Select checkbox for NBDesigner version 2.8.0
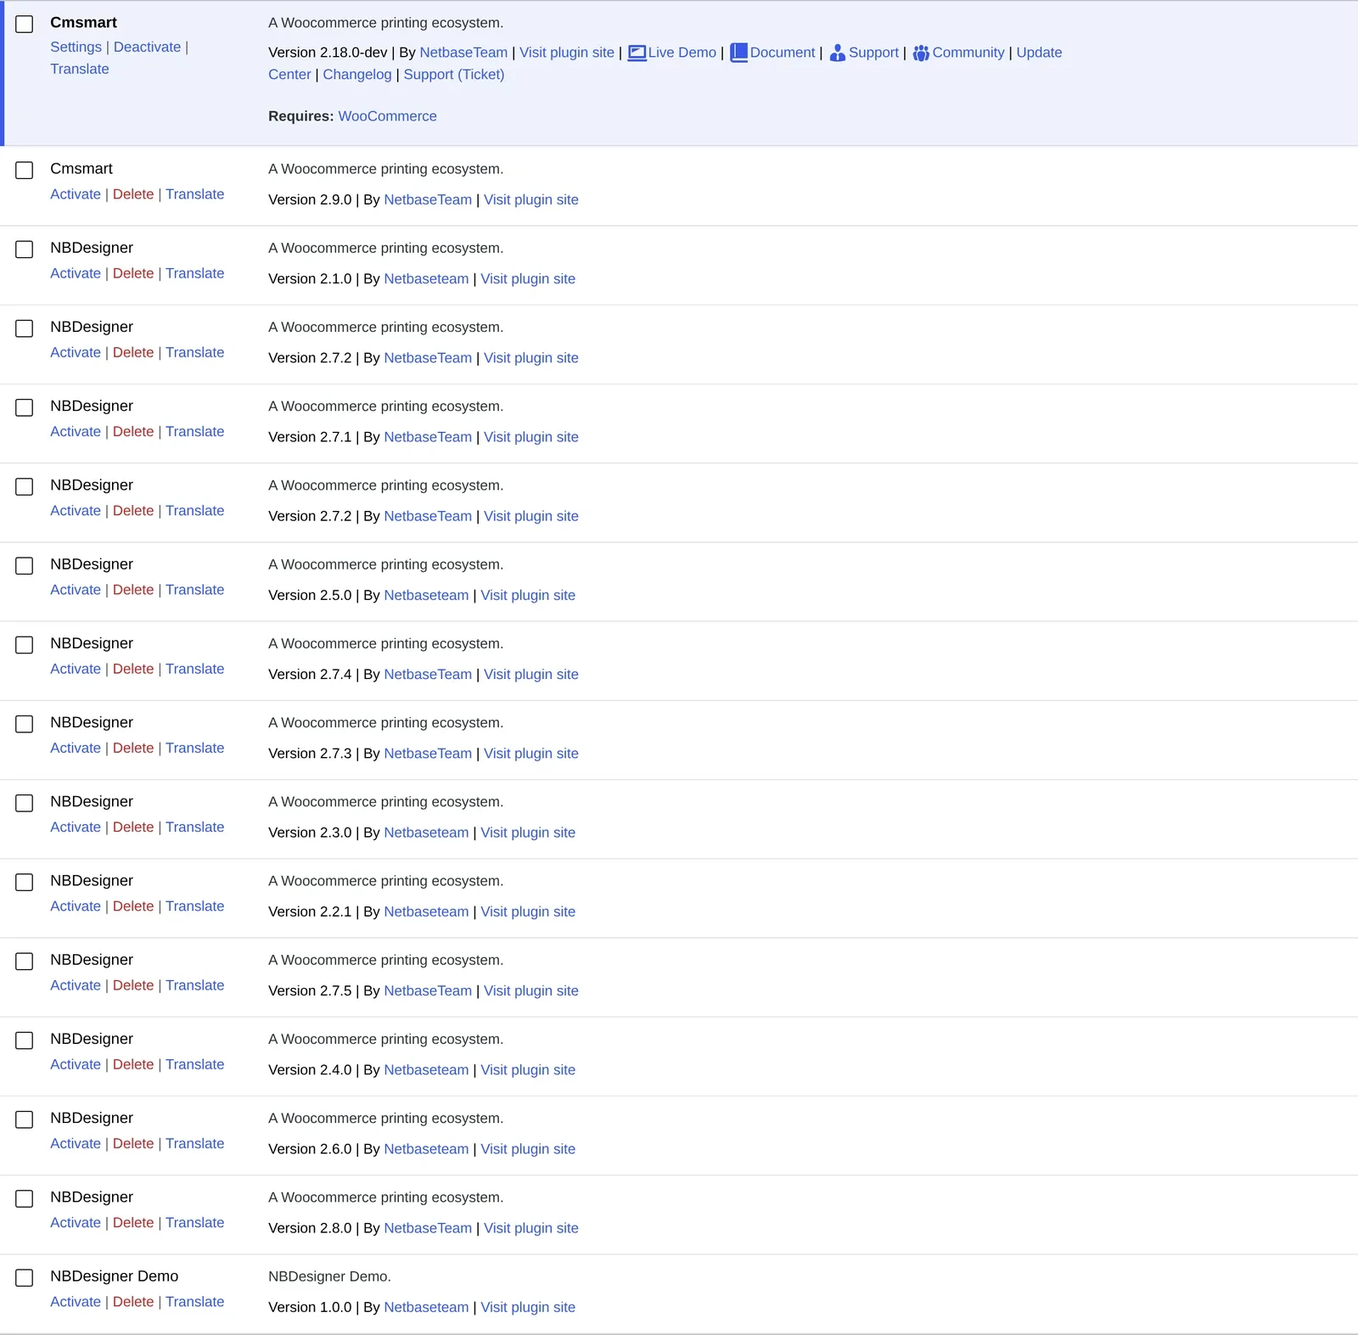Image resolution: width=1358 pixels, height=1335 pixels. (25, 1198)
